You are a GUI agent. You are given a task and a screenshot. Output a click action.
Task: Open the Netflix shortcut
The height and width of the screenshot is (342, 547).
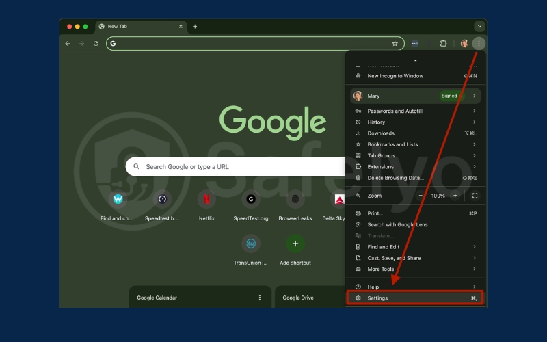[x=206, y=206]
